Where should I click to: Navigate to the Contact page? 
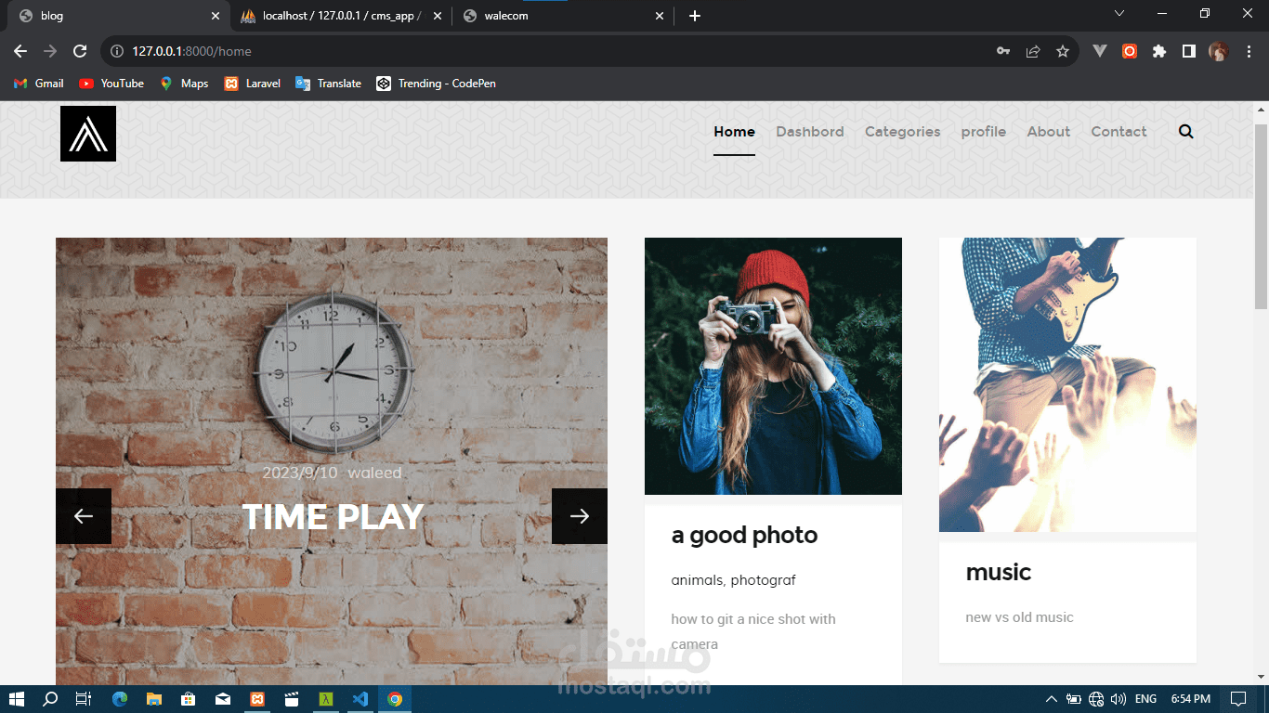pyautogui.click(x=1119, y=131)
